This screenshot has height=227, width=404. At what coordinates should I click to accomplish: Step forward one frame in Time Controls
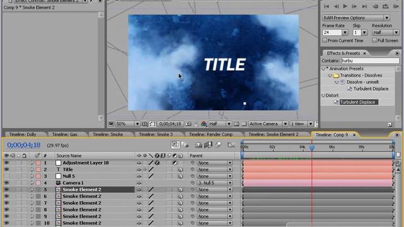355,6
